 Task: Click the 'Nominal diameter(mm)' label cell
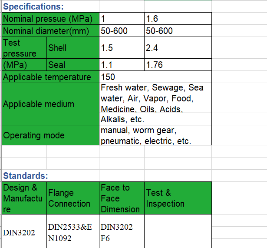[50, 31]
